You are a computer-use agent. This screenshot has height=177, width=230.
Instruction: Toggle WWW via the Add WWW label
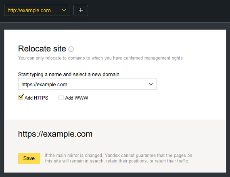pyautogui.click(x=77, y=98)
